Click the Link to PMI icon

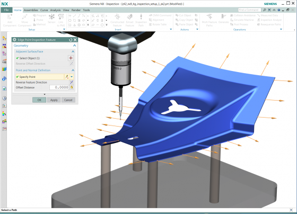pos(61,17)
